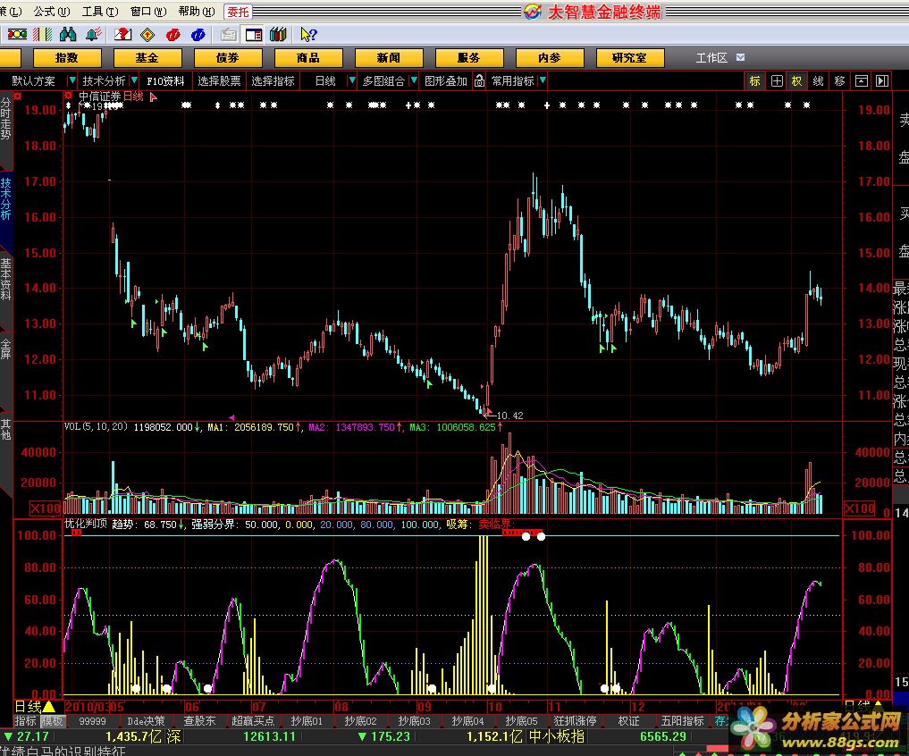Select the 超赢买点 indicator tab
The image size is (909, 756).
coord(253,720)
